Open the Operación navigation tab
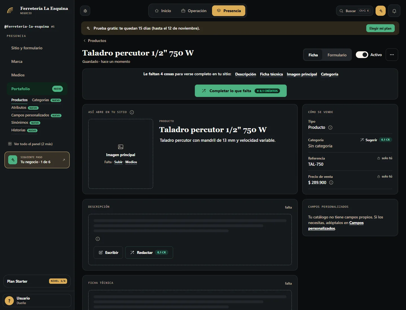 [194, 11]
